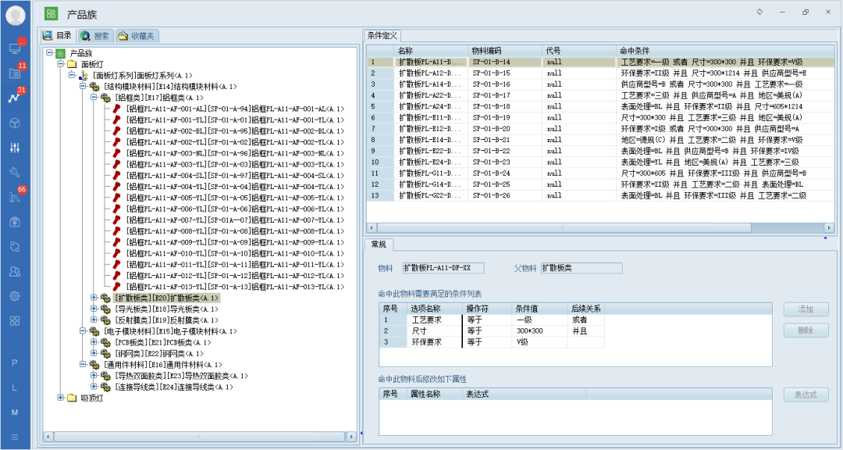The height and width of the screenshot is (450, 843).
Task: Select the 工艺要求 condition row
Action: click(x=492, y=320)
